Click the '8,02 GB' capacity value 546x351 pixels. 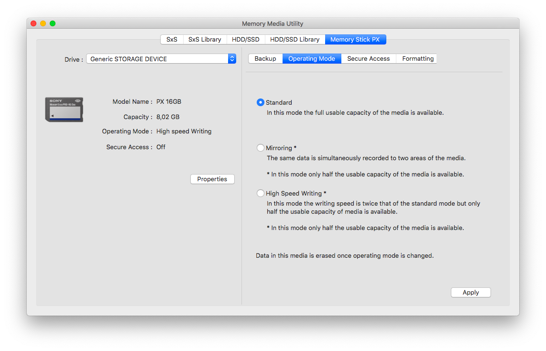pos(168,117)
